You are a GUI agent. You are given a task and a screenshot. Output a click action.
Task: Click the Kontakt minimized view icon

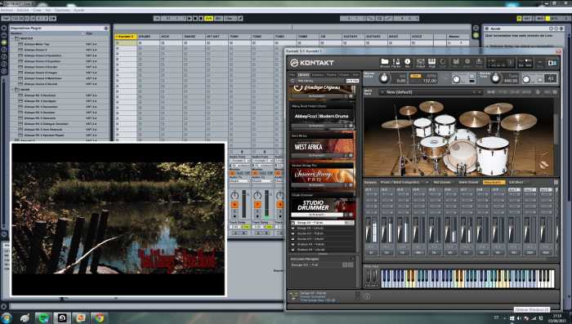[x=552, y=63]
